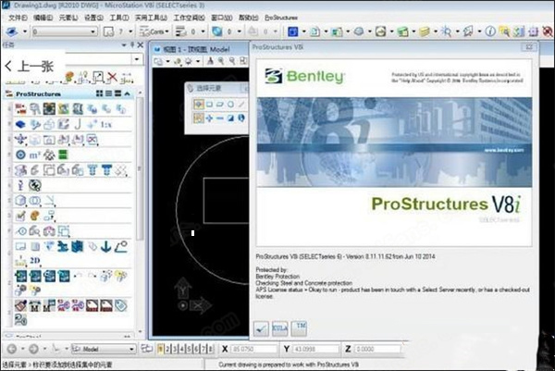The width and height of the screenshot is (555, 371).
Task: Click the green bars icon in ProStructures panel
Action: tap(63, 155)
